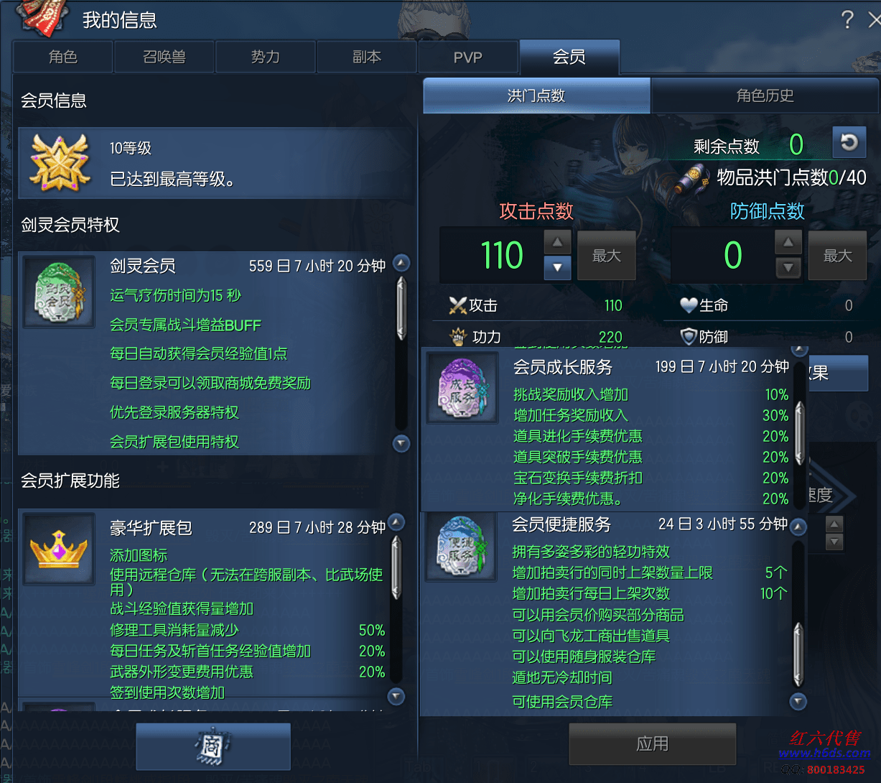Open help with the question mark icon
The width and height of the screenshot is (881, 783).
847,19
